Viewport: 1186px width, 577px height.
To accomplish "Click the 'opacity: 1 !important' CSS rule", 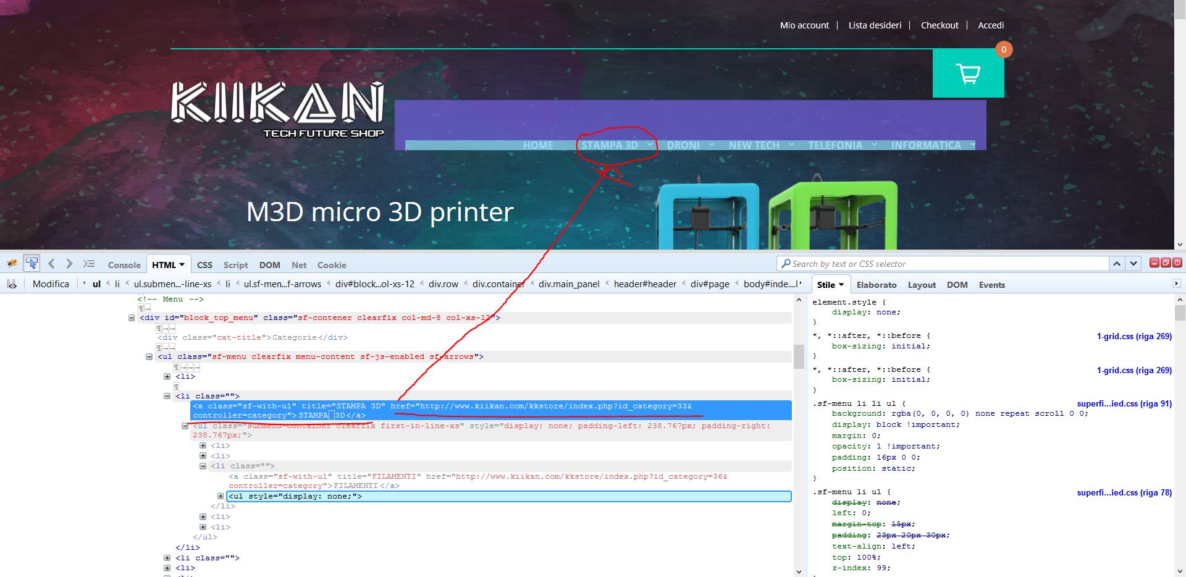I will pos(886,447).
